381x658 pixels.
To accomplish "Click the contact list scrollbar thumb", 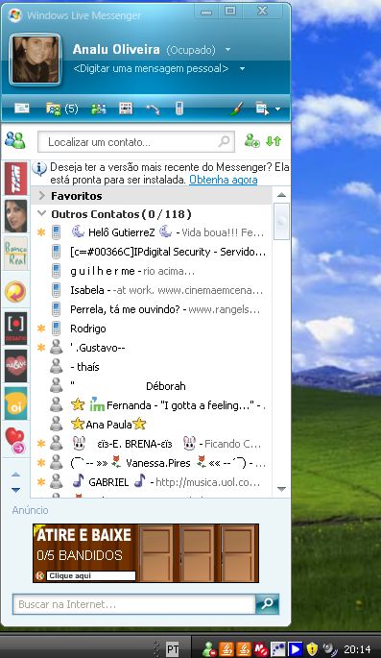I will [281, 221].
